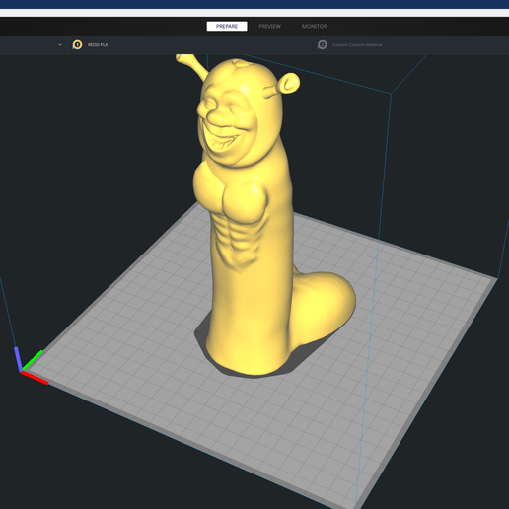The width and height of the screenshot is (509, 509).
Task: Go to the MONITOR stage tab
Action: coord(314,27)
